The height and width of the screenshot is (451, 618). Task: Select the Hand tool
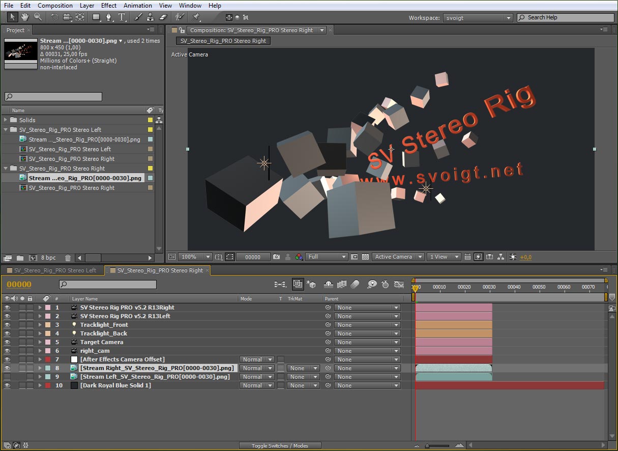(x=25, y=17)
